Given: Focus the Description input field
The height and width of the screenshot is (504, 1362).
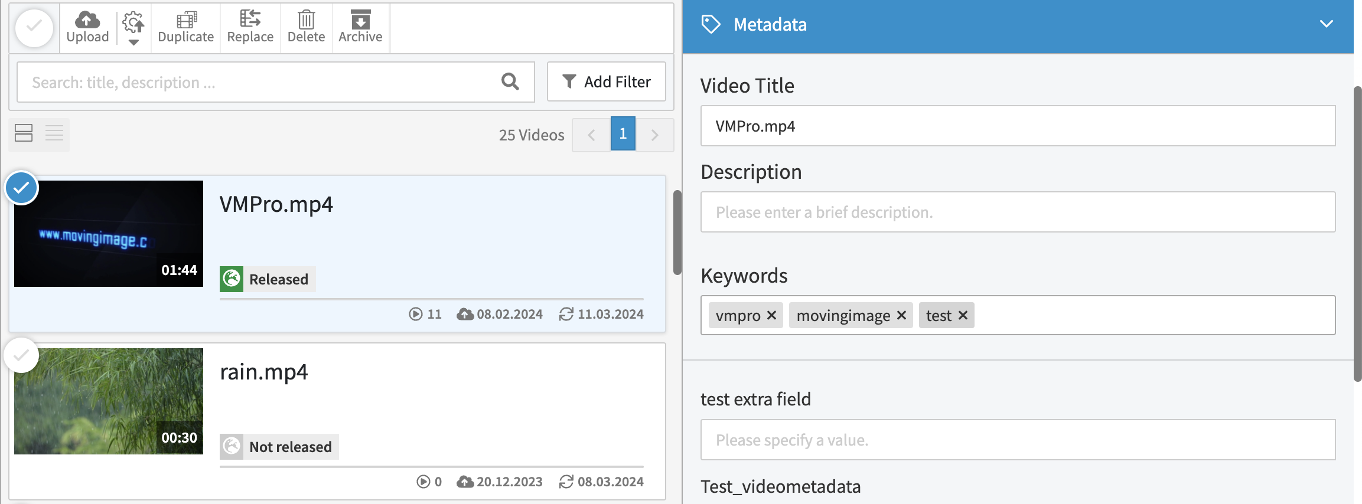Looking at the screenshot, I should [x=1018, y=212].
